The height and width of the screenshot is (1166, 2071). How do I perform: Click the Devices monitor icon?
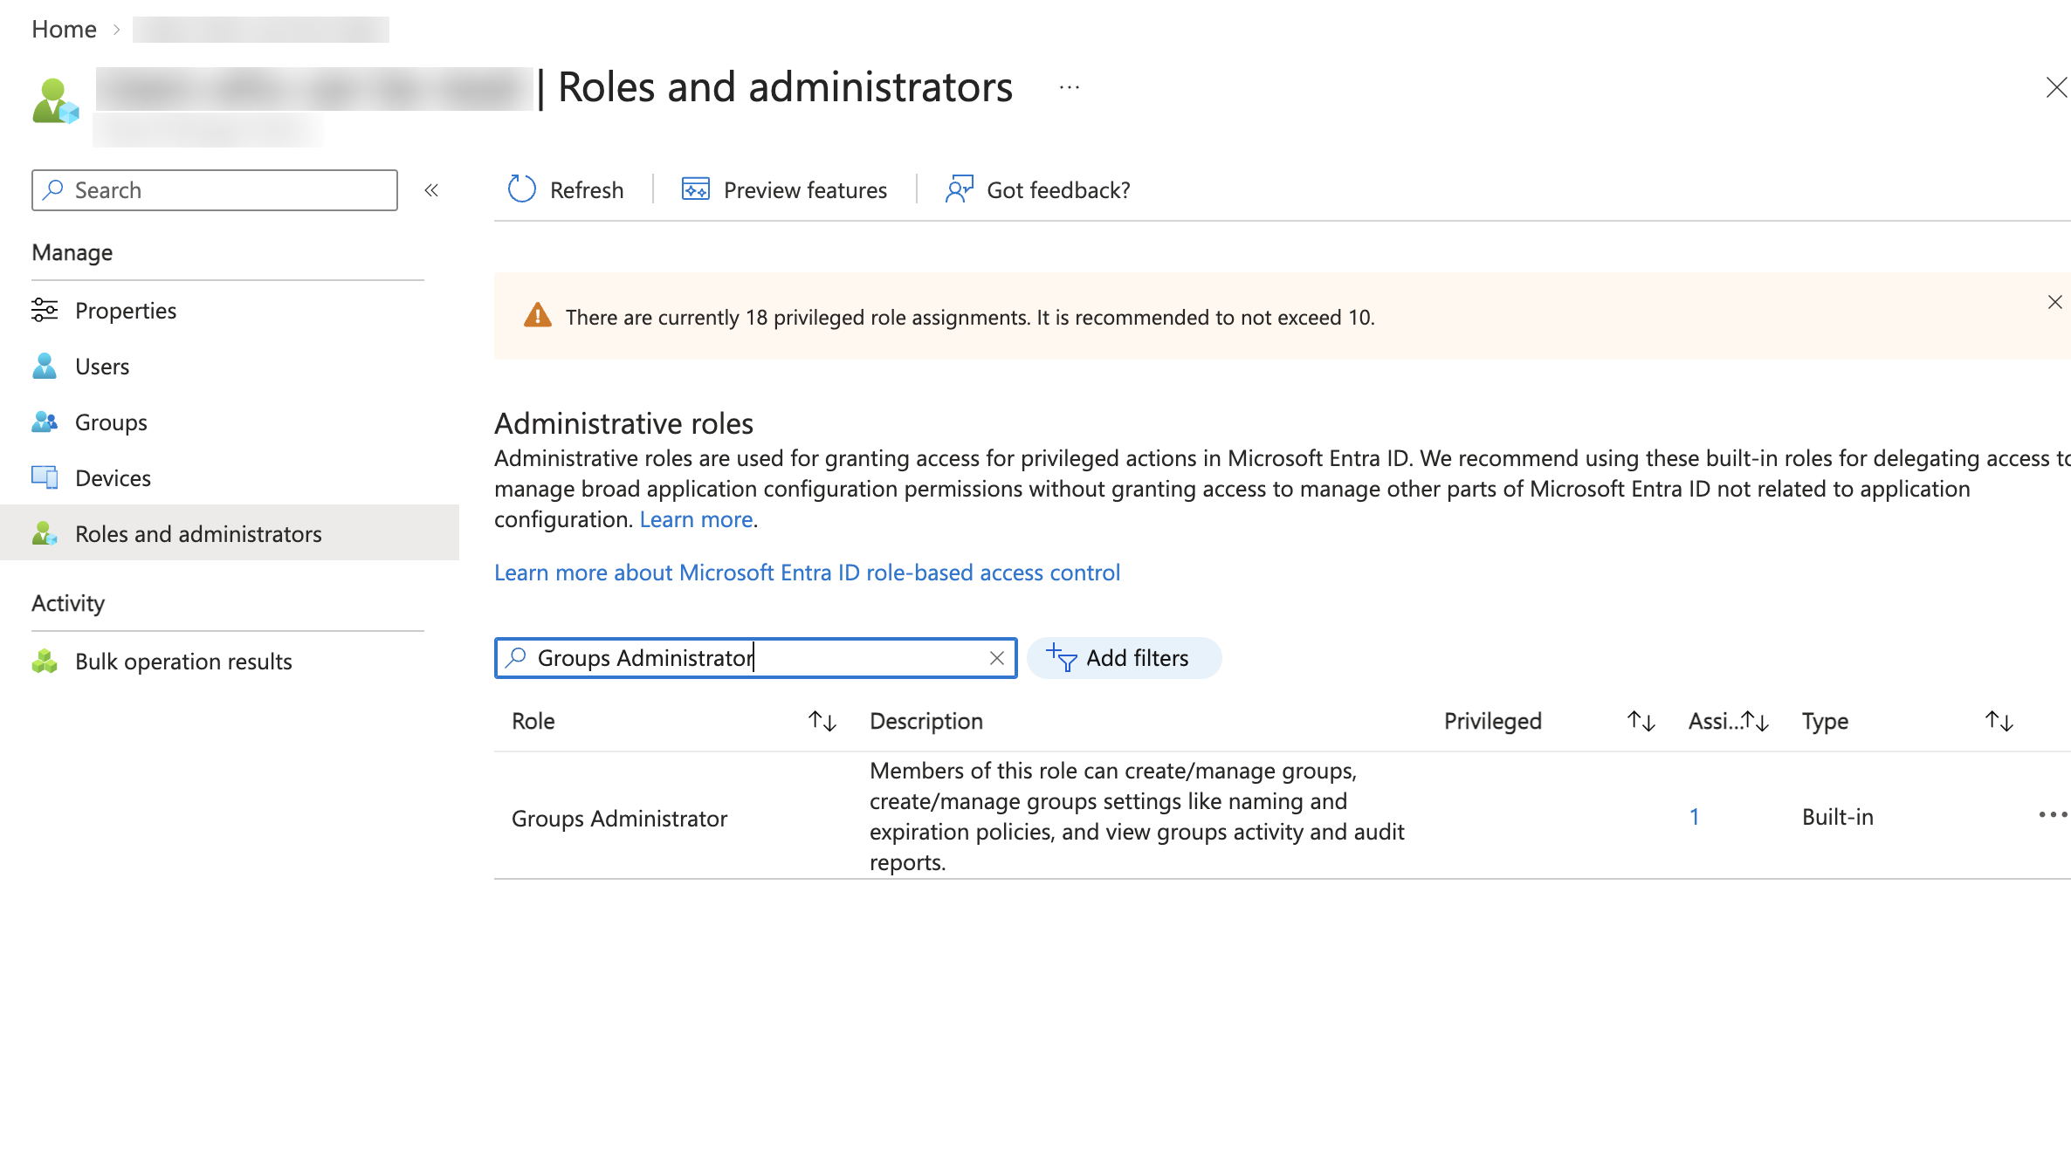(45, 477)
